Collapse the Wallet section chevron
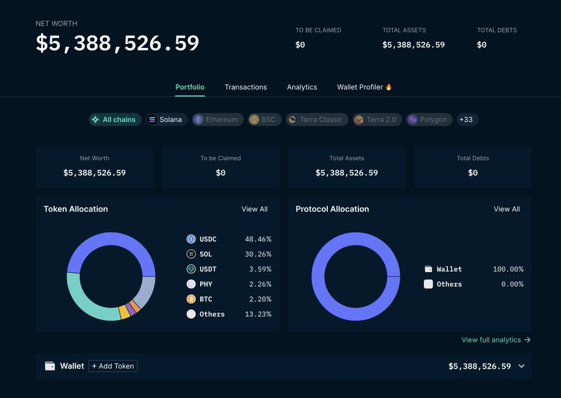This screenshot has width=561, height=398. (522, 366)
